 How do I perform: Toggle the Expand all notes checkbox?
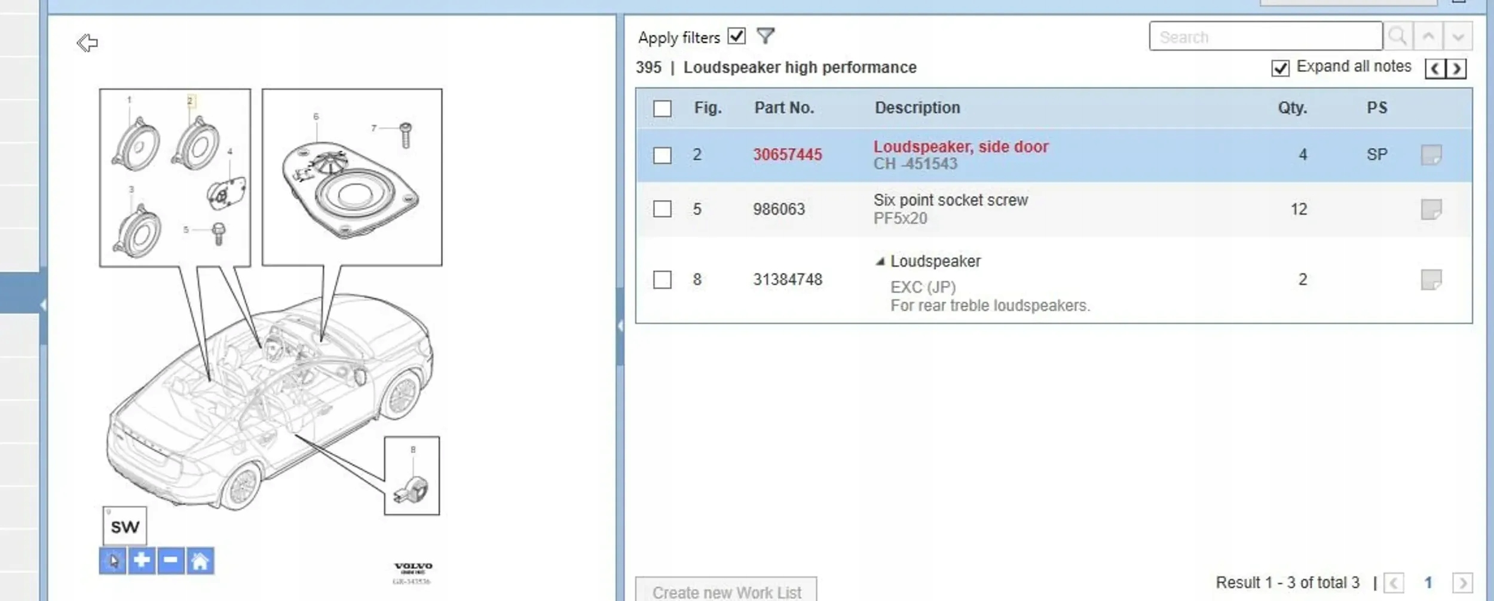point(1280,68)
